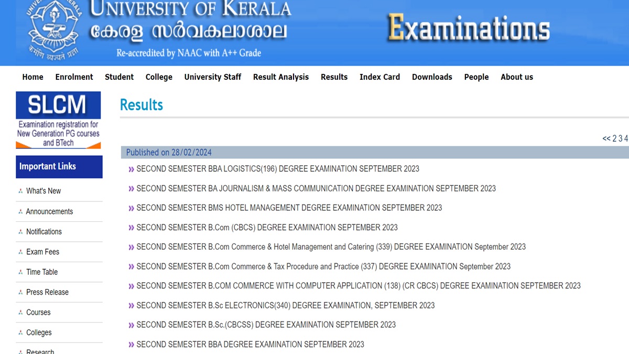Click arrow icon before BBA Logistics(196) result
Viewport: 629px width, 354px height.
tap(132, 169)
